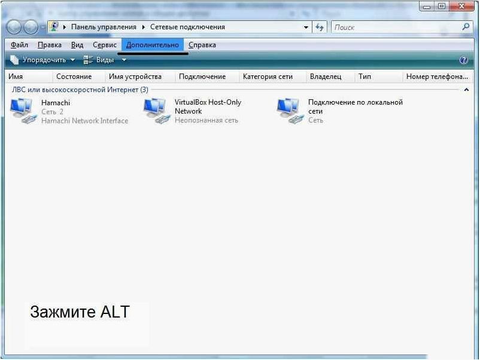Image resolution: width=480 pixels, height=360 pixels.
Task: Collapse the ЛВС или высокоскоростной Интернет group
Action: tap(466, 90)
